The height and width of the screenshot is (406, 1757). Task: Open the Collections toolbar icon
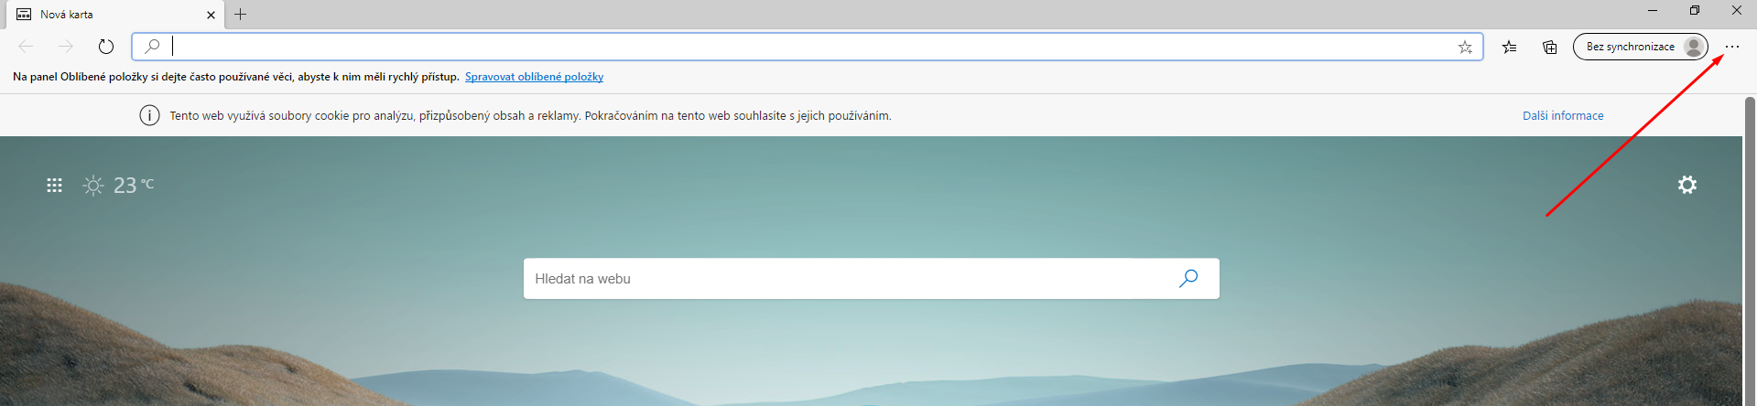(x=1549, y=47)
